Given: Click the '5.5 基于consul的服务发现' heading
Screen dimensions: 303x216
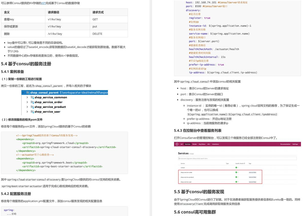Looking at the screenshot, I should click(199, 192).
